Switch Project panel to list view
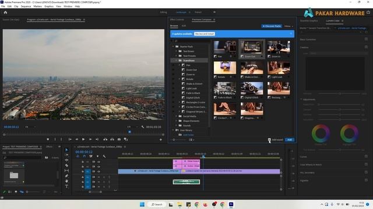This screenshot has width=373, height=209. [10, 192]
